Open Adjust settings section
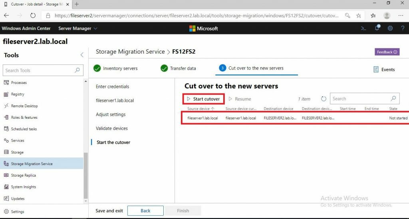 (111, 114)
